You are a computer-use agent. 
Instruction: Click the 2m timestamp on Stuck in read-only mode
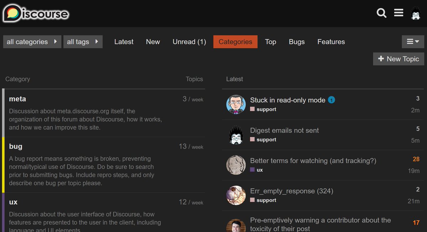click(x=415, y=110)
